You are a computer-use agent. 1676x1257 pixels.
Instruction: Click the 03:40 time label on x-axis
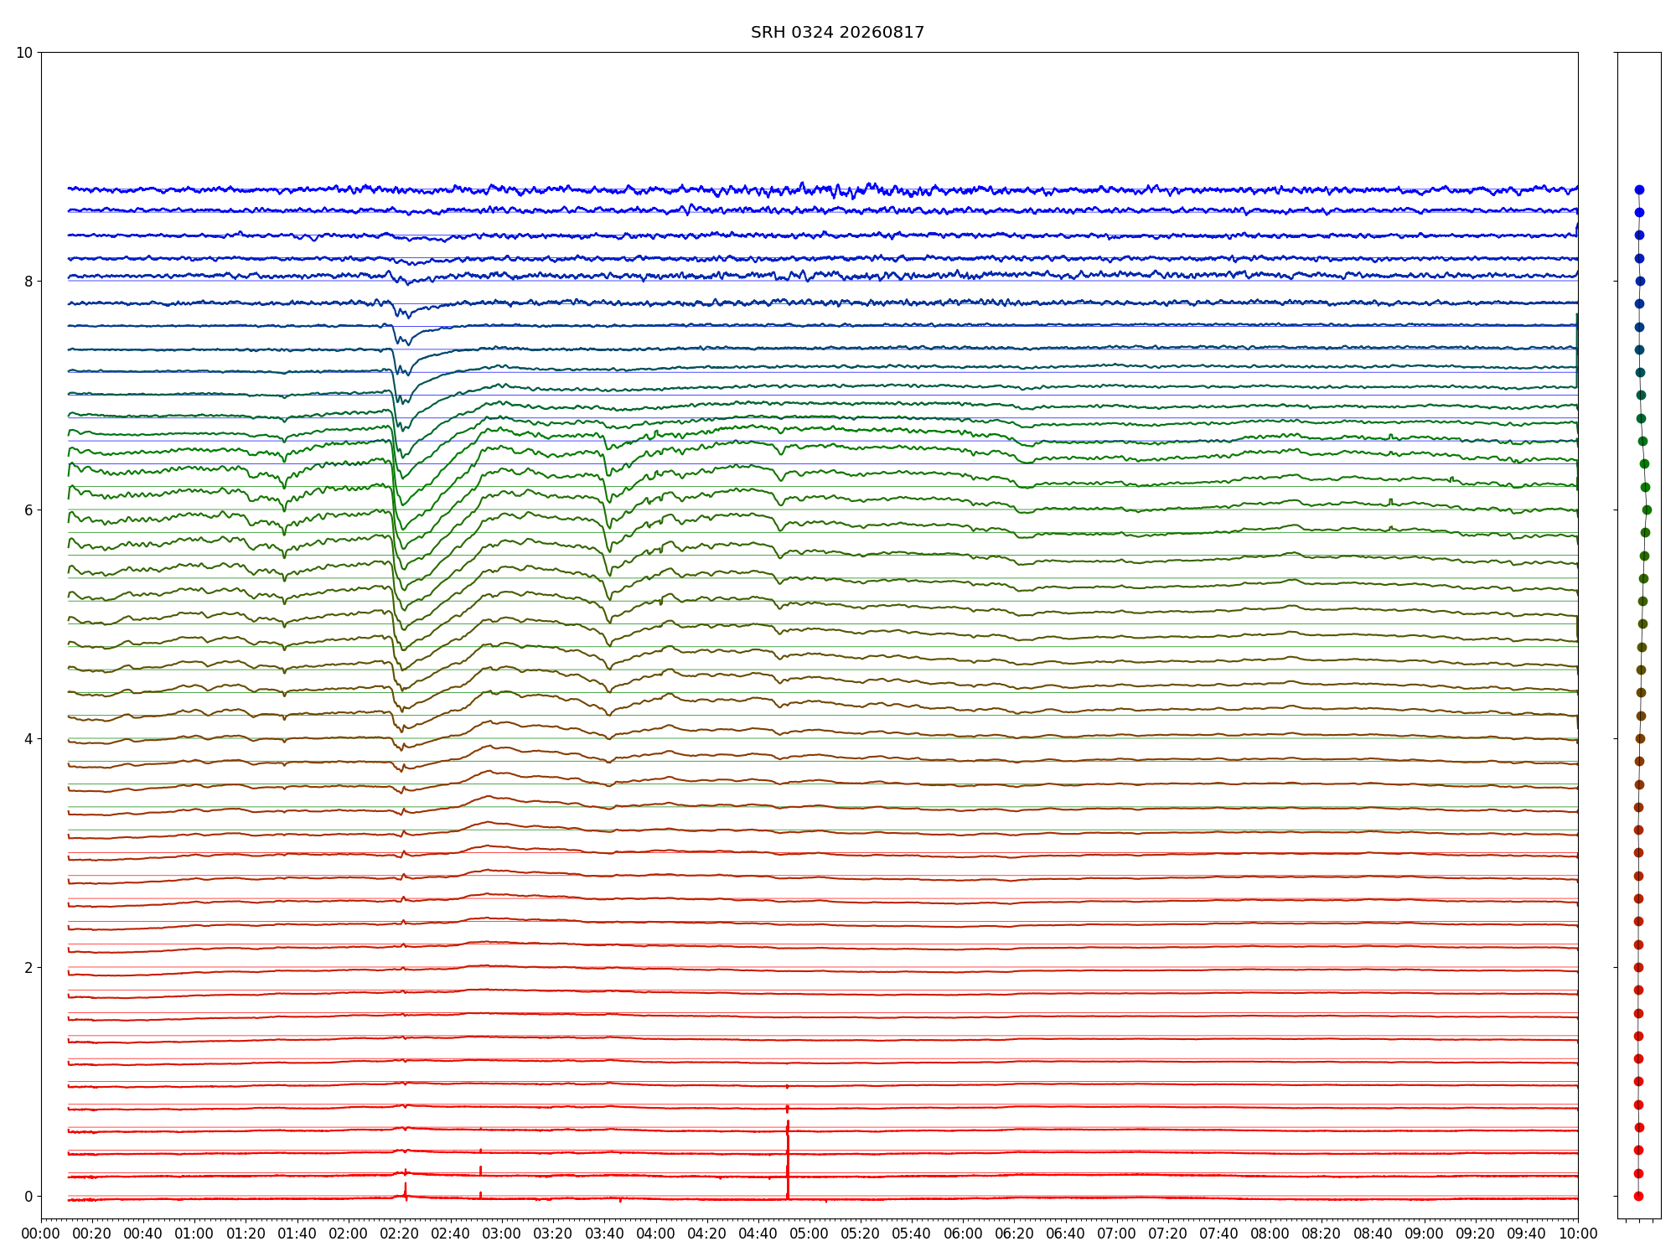604,1234
